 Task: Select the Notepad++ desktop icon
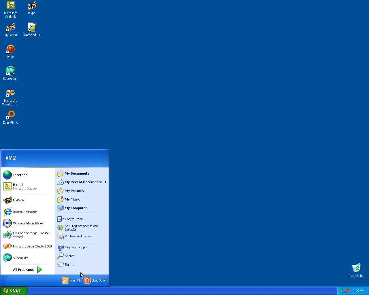32,30
